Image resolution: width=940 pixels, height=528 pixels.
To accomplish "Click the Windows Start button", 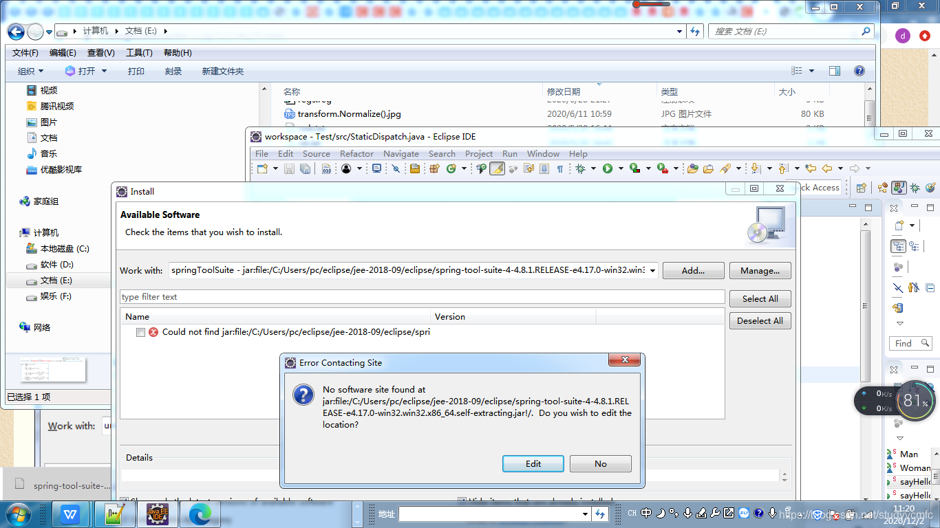I will (x=19, y=514).
